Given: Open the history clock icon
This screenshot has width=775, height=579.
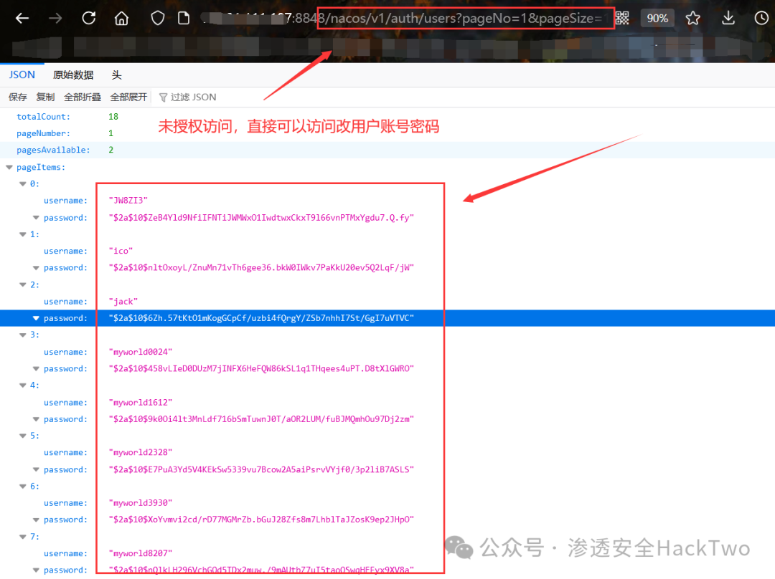Looking at the screenshot, I should pyautogui.click(x=761, y=18).
